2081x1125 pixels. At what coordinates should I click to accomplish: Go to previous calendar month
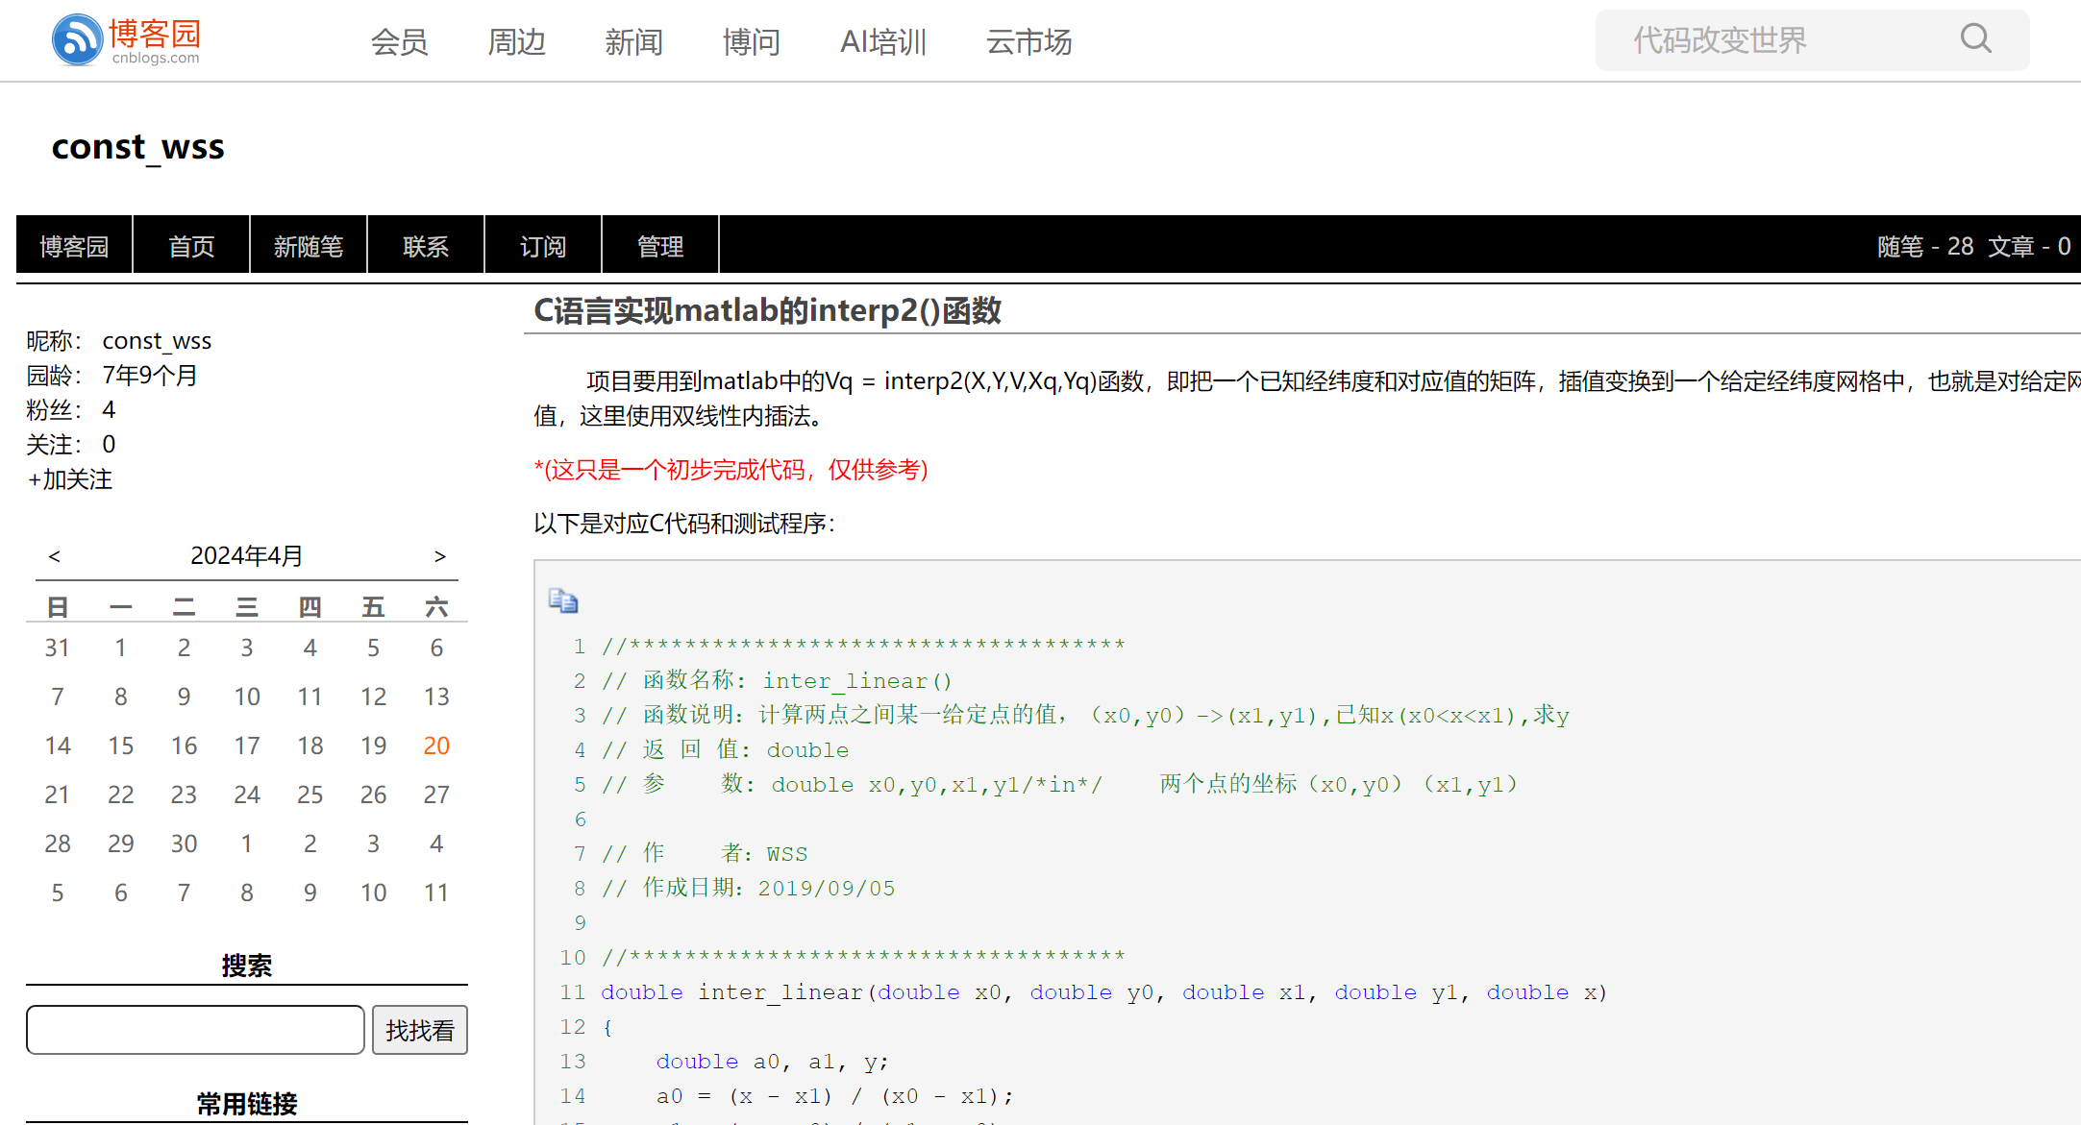(55, 556)
